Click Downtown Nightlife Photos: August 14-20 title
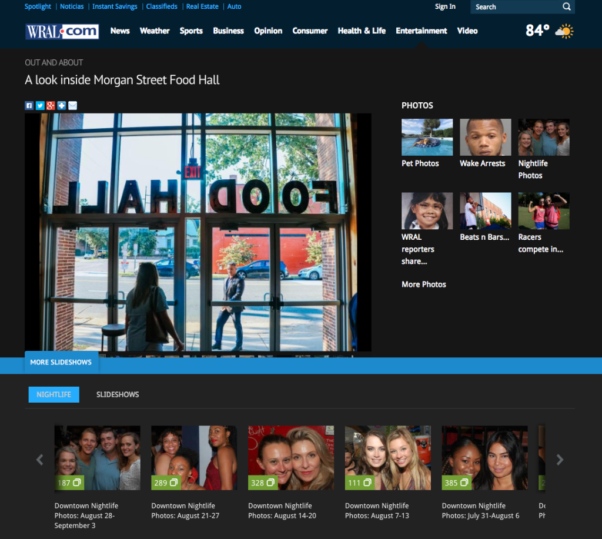 pos(282,511)
